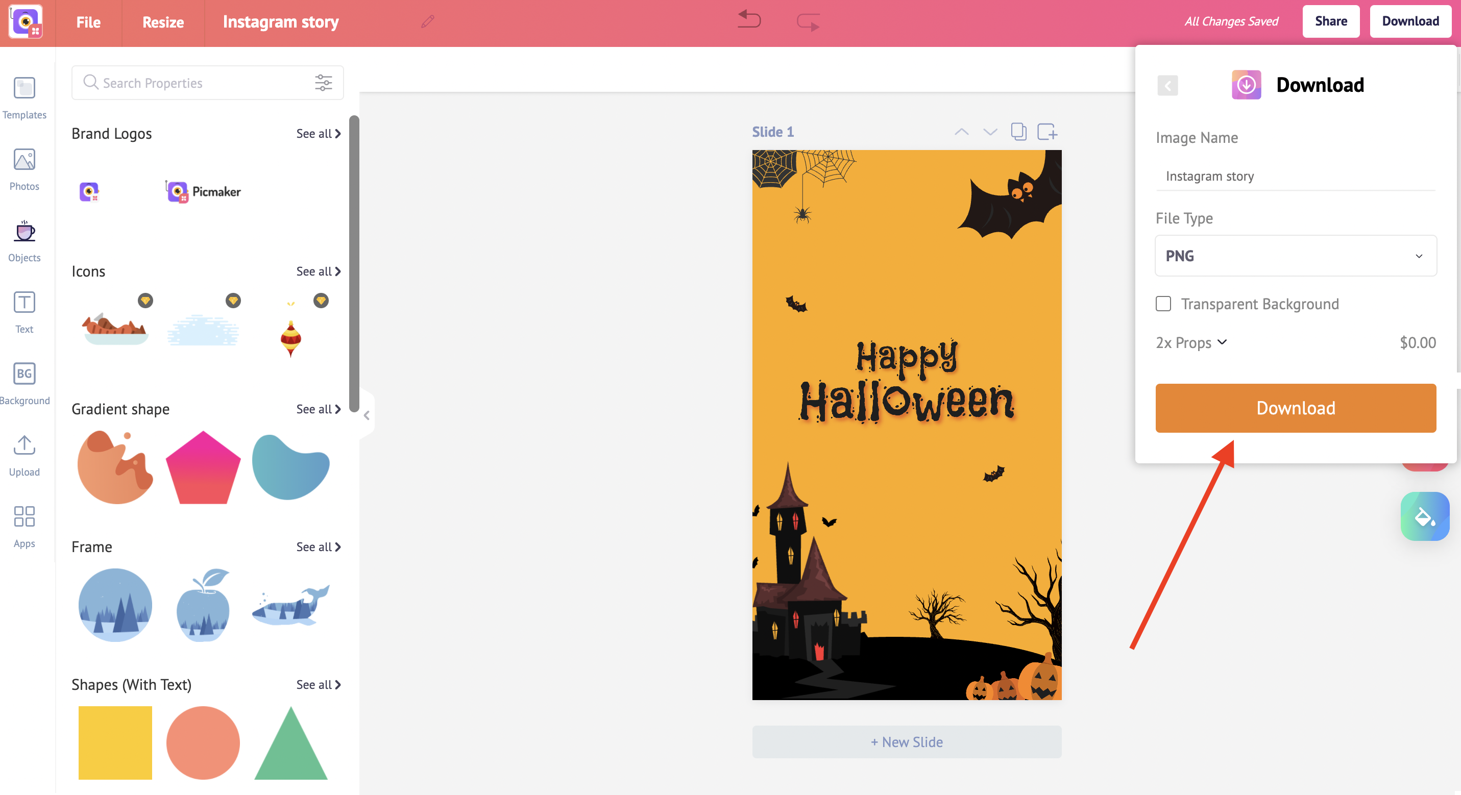The image size is (1461, 795).
Task: Open the File Type dropdown
Action: (1296, 256)
